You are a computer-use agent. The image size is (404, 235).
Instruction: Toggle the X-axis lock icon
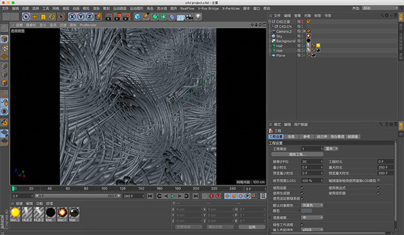tap(72, 17)
